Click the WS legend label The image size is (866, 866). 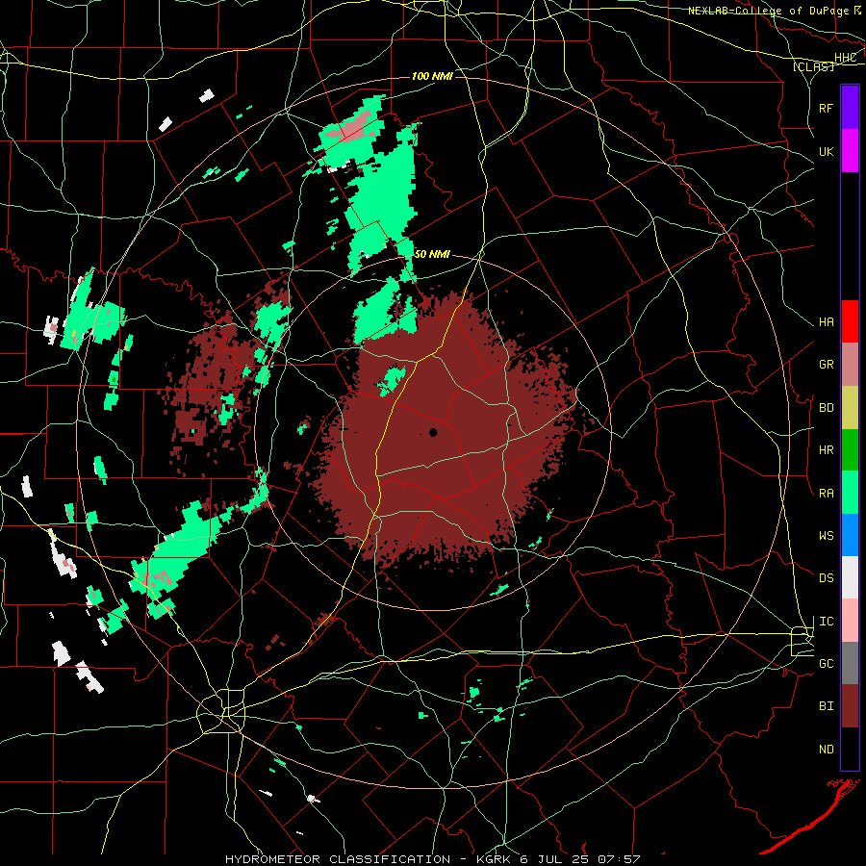[826, 536]
